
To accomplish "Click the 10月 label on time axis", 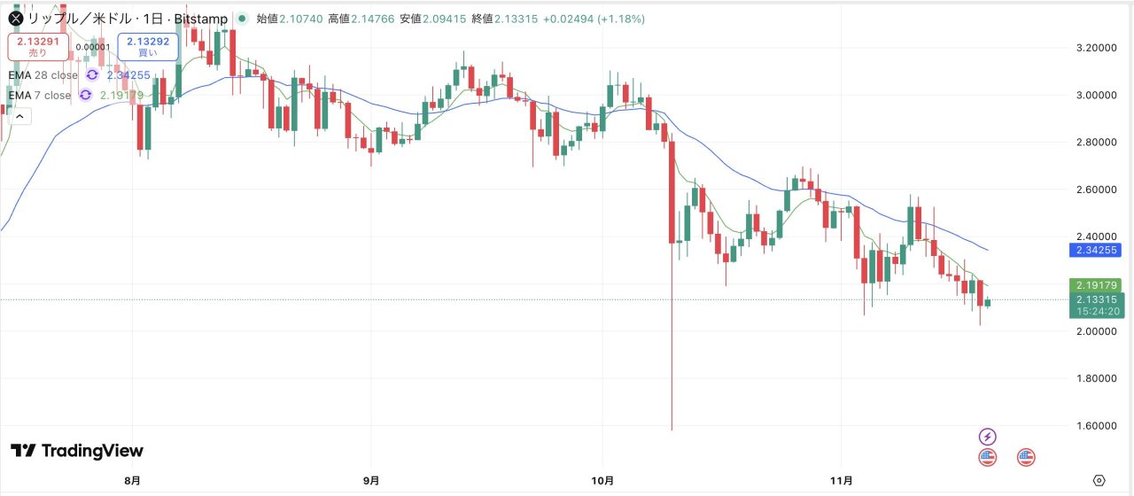I will click(602, 480).
